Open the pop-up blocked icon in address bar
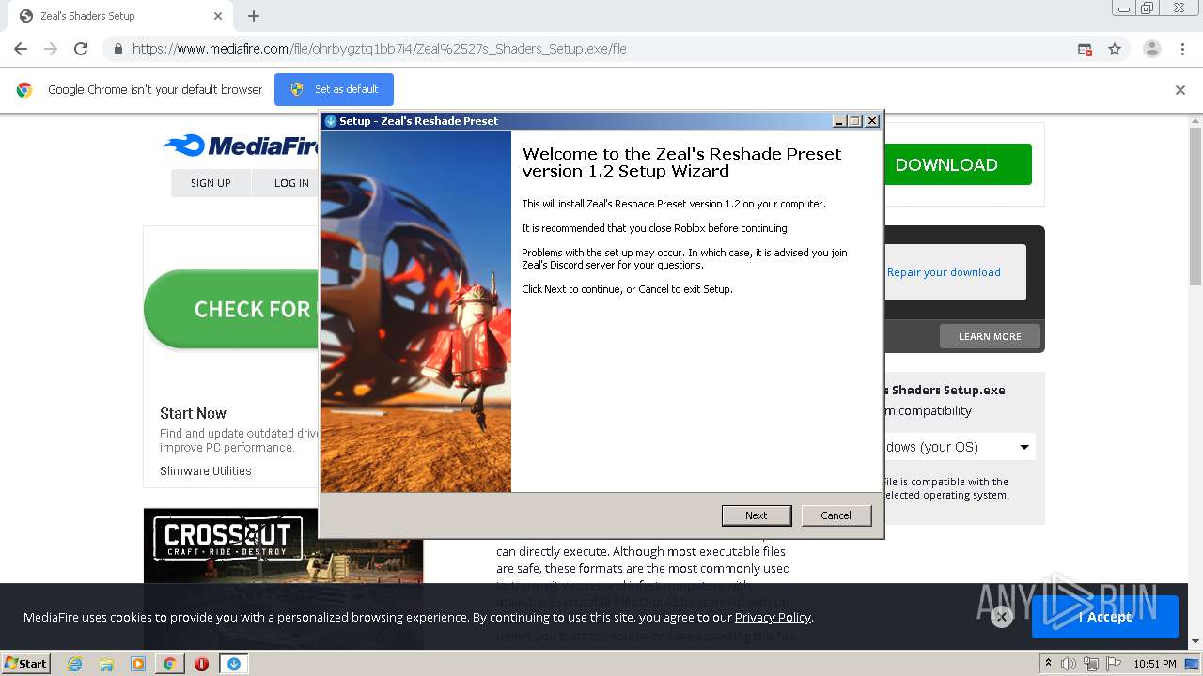The image size is (1203, 676). [x=1085, y=49]
